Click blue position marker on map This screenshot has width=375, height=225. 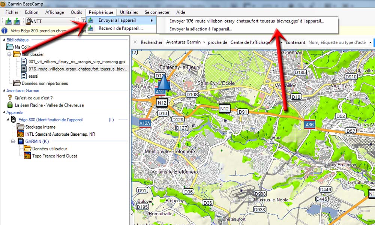coord(164,82)
